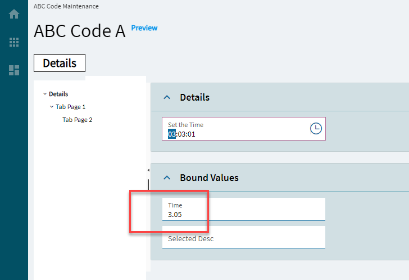Collapse the Details section chevron
Image resolution: width=409 pixels, height=280 pixels.
tap(167, 97)
